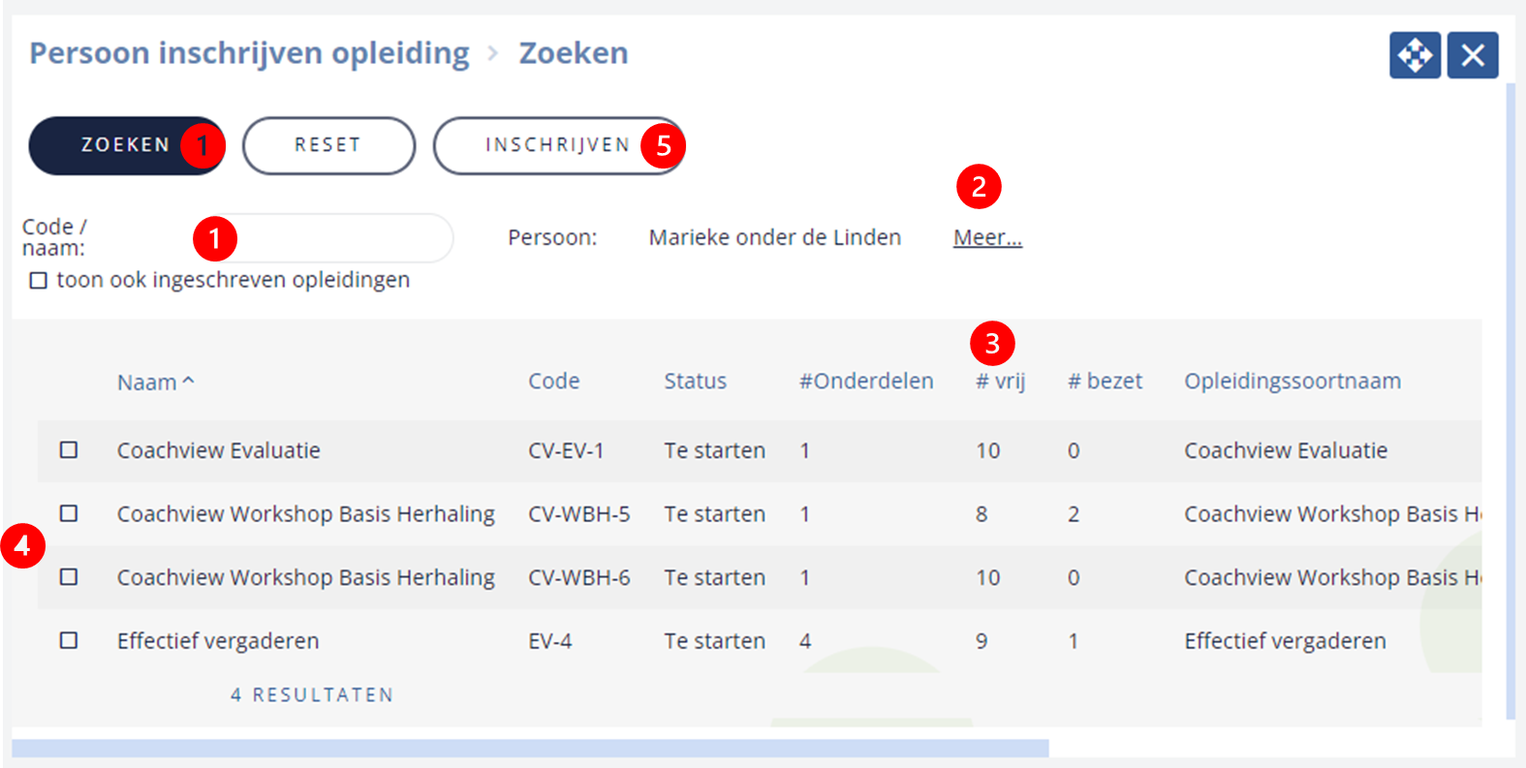Click the move/drag dialog icon
Screen dimensions: 1526x768
tap(1415, 55)
